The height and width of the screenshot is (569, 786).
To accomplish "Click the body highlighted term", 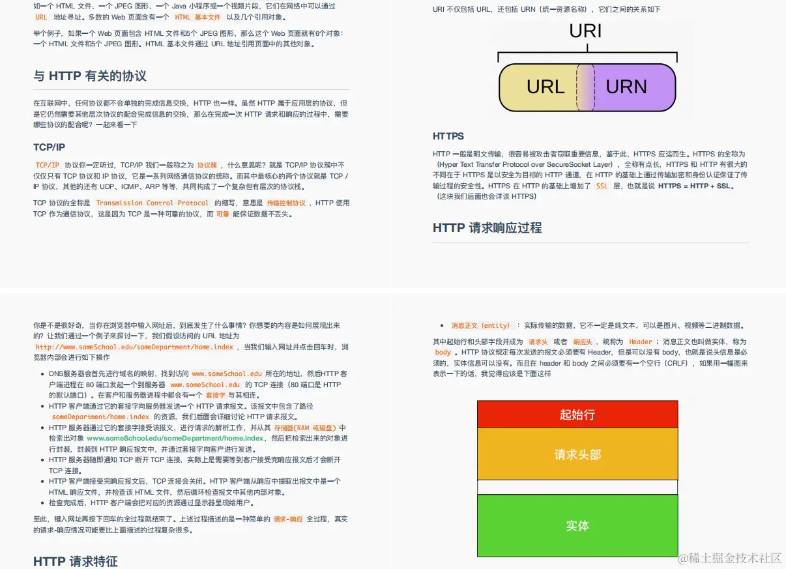I will pyautogui.click(x=443, y=352).
